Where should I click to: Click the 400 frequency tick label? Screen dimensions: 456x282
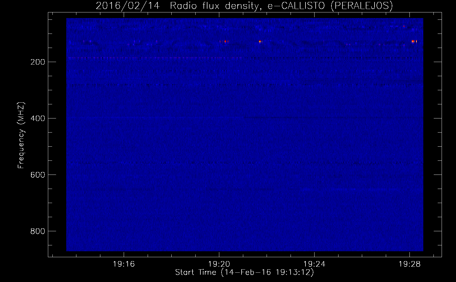(x=37, y=118)
